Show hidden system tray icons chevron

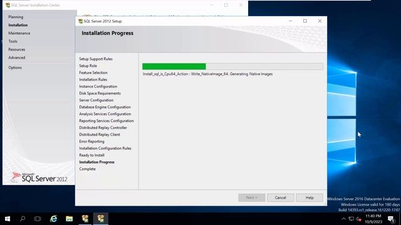(344, 219)
